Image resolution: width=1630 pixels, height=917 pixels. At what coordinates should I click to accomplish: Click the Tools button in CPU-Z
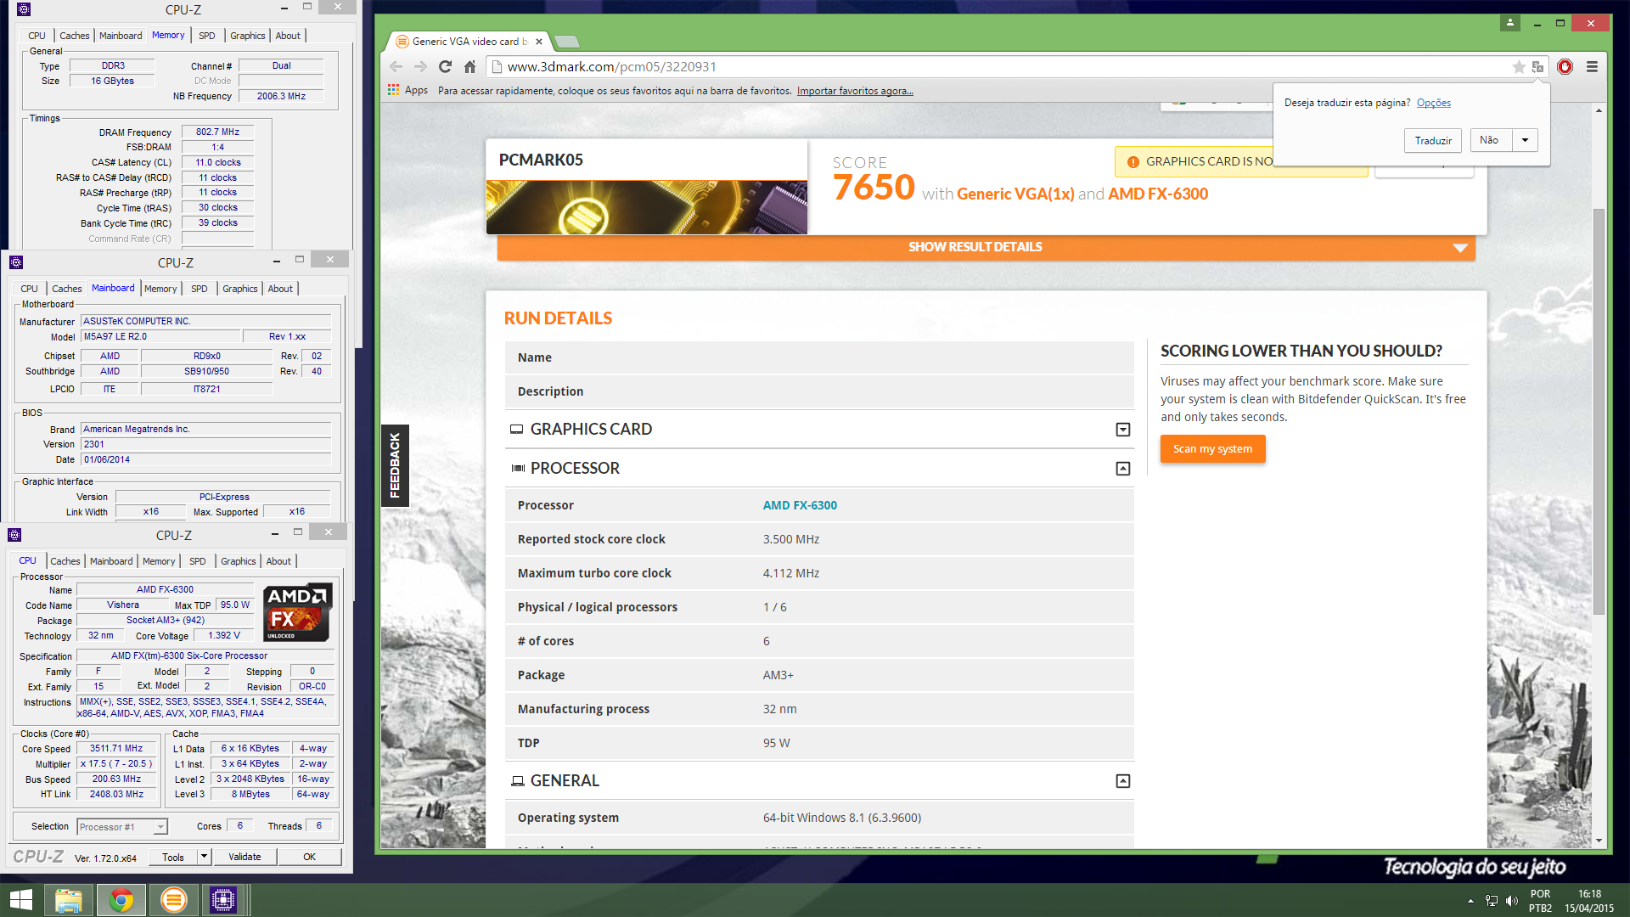(173, 857)
